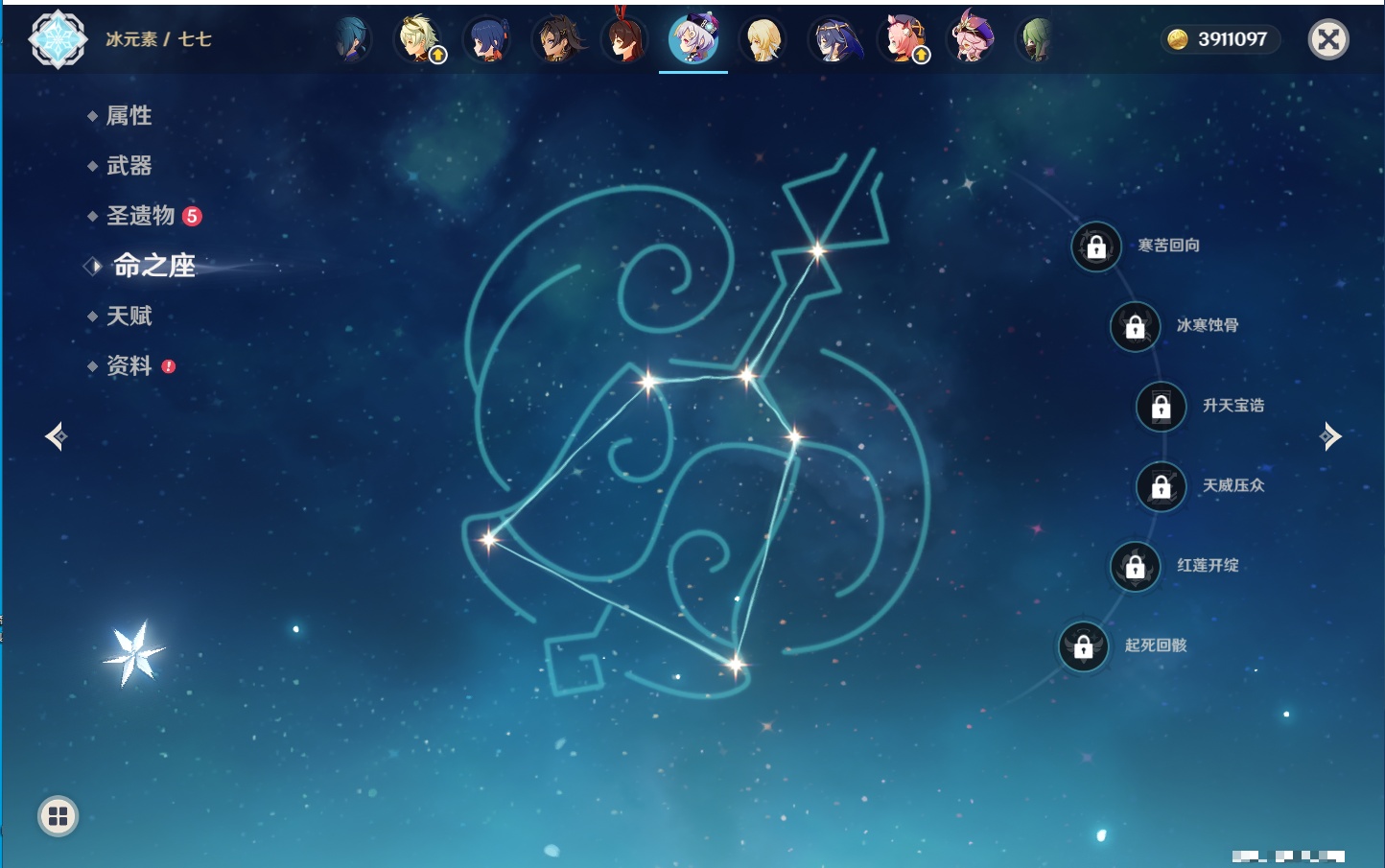Select the dark-brown-haired Zhongli portrait

coord(557,40)
